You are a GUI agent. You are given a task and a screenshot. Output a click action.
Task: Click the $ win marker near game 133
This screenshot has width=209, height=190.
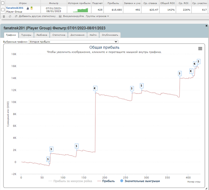pos(76,146)
